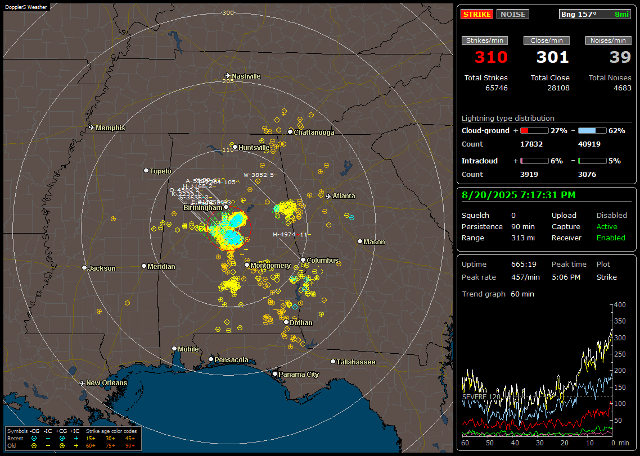Click the 15+ strike age color code

click(91, 439)
